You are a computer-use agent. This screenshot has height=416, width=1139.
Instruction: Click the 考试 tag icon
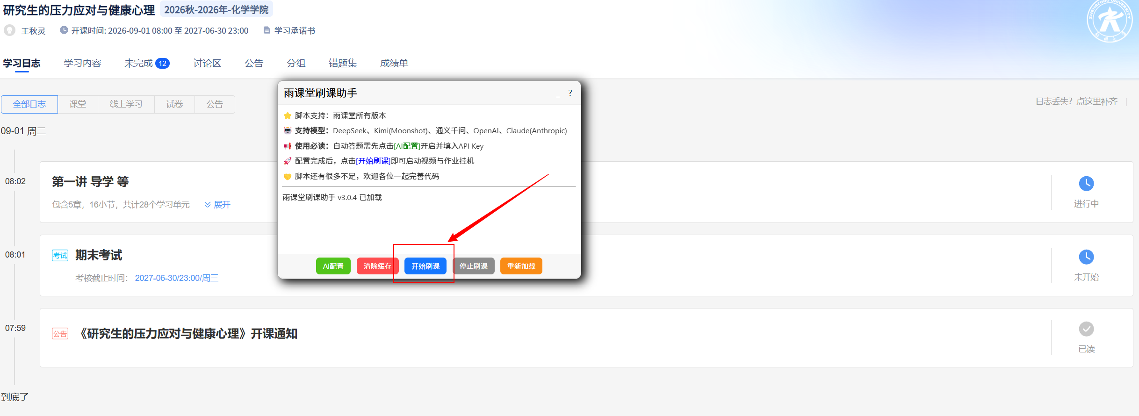point(60,255)
